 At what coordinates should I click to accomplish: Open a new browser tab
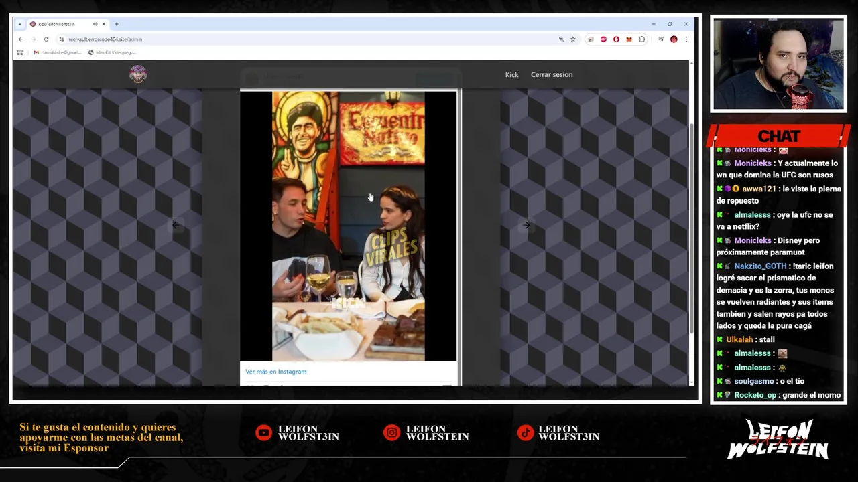click(x=117, y=24)
